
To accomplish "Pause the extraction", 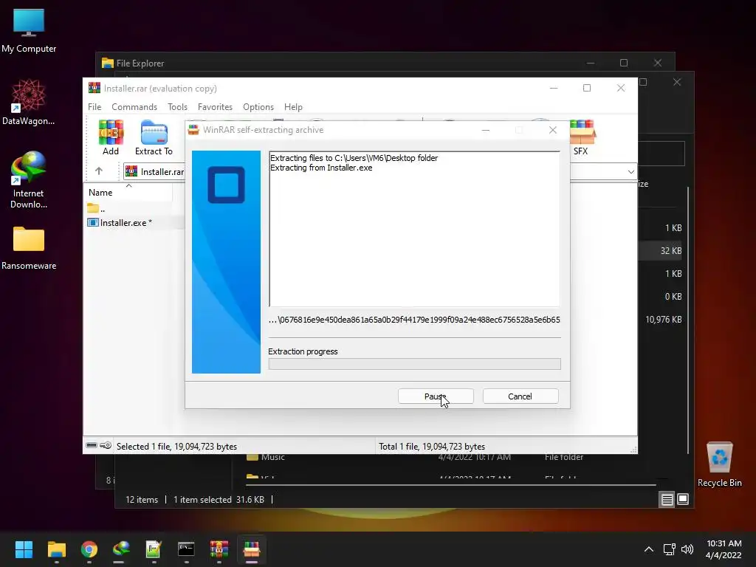I will click(x=436, y=396).
